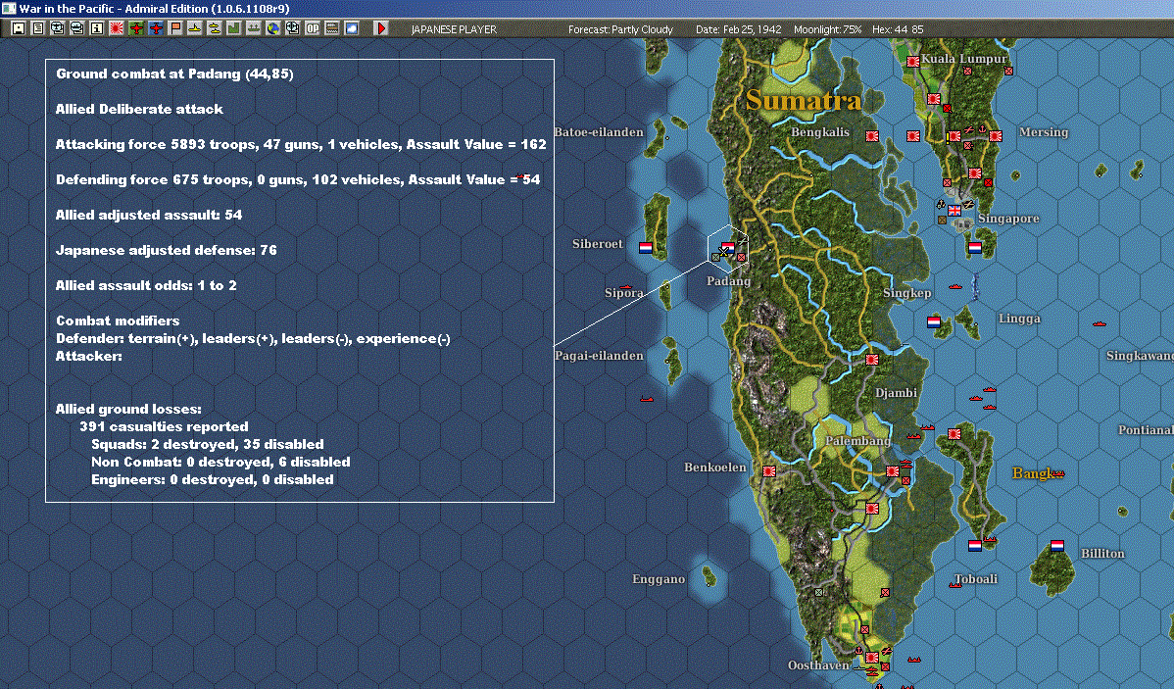
Task: Click the Pagai-eilanden label
Action: tap(599, 355)
